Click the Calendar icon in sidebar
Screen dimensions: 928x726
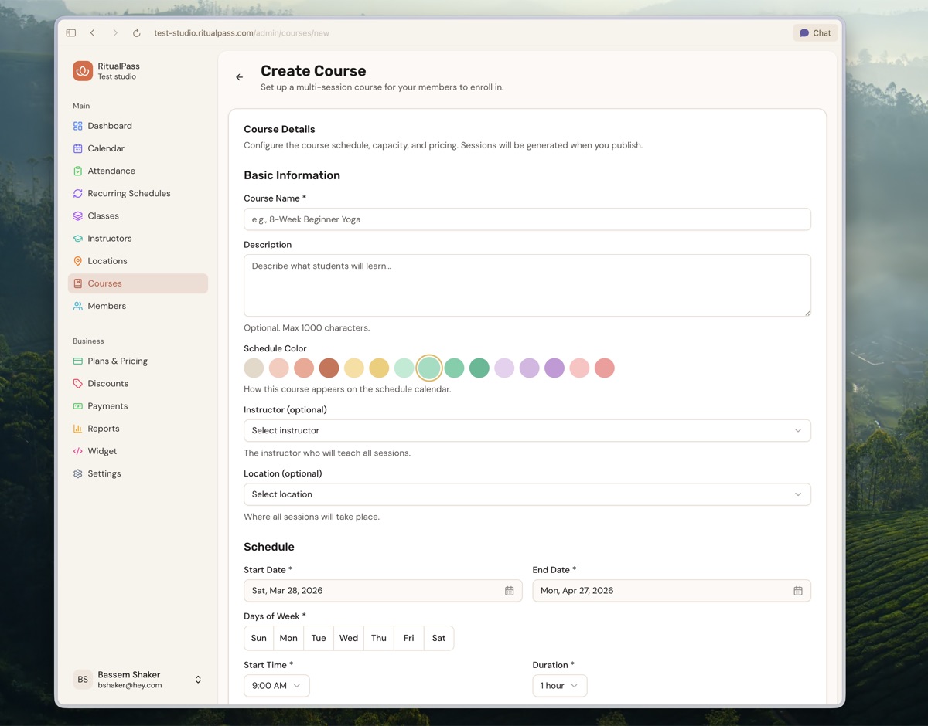77,148
